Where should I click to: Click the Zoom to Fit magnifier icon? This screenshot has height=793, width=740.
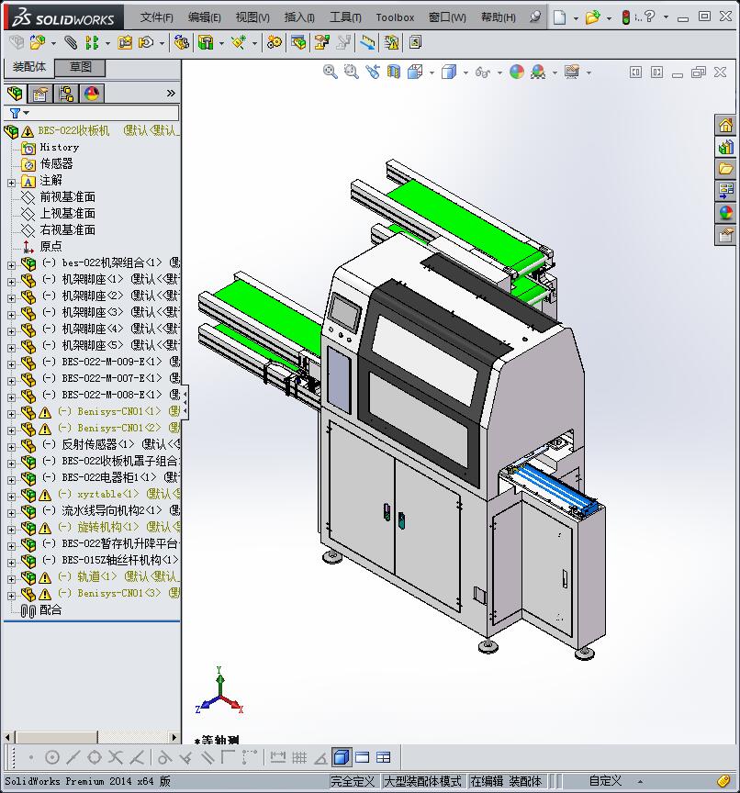pos(330,72)
